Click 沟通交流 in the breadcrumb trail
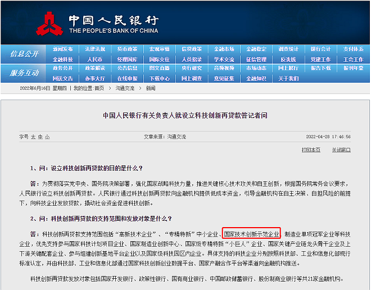The image size is (371, 290). [x=125, y=89]
